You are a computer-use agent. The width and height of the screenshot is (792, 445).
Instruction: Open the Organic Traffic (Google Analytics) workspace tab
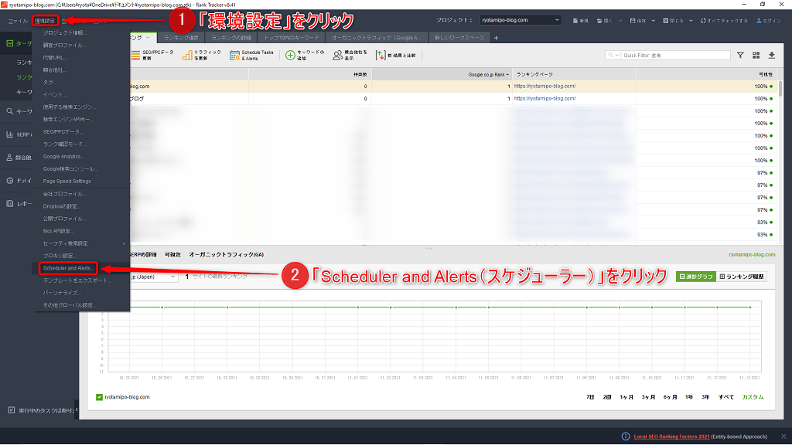pos(376,37)
